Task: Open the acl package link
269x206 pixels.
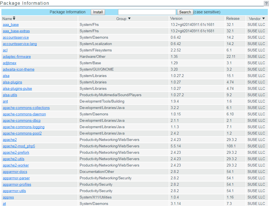Action: [5, 50]
